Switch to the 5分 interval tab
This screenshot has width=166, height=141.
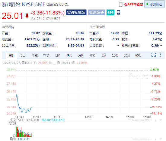coord(104,55)
